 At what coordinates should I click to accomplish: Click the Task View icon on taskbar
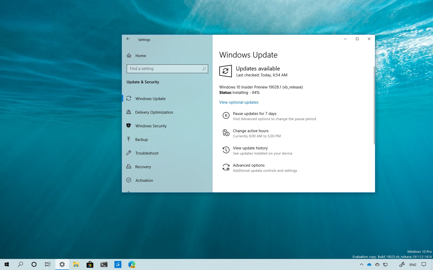coord(48,264)
